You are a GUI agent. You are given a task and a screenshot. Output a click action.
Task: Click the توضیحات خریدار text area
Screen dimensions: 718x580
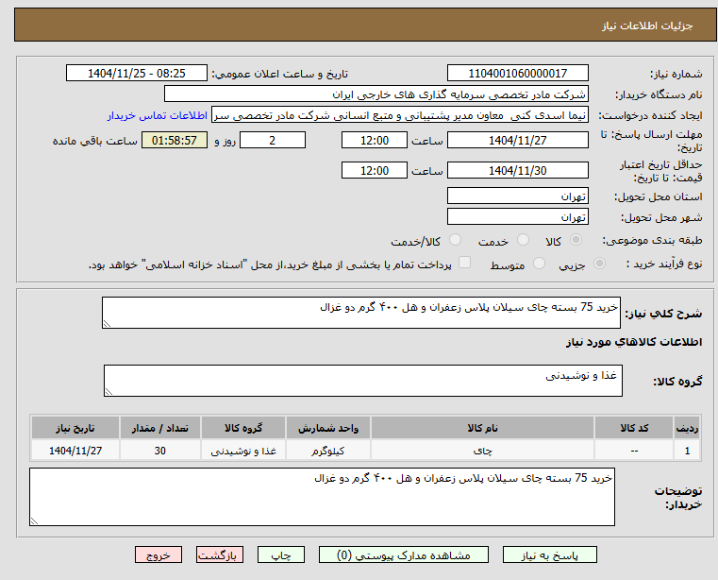[322, 497]
